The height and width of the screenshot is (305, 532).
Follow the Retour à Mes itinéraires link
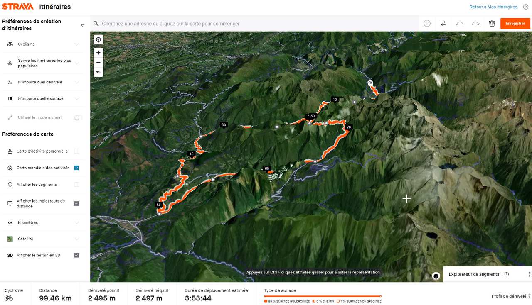[x=493, y=7]
